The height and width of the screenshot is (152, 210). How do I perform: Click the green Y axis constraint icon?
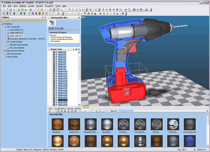pos(111,13)
